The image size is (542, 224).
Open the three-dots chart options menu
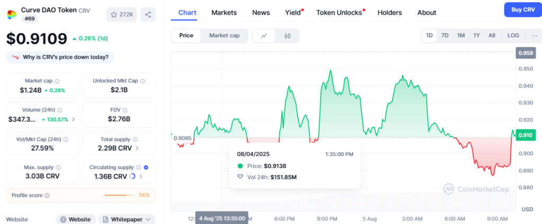(535, 35)
